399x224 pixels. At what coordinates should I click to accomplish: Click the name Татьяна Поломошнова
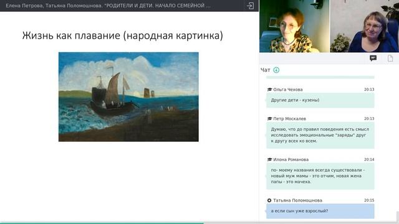[x=298, y=200]
